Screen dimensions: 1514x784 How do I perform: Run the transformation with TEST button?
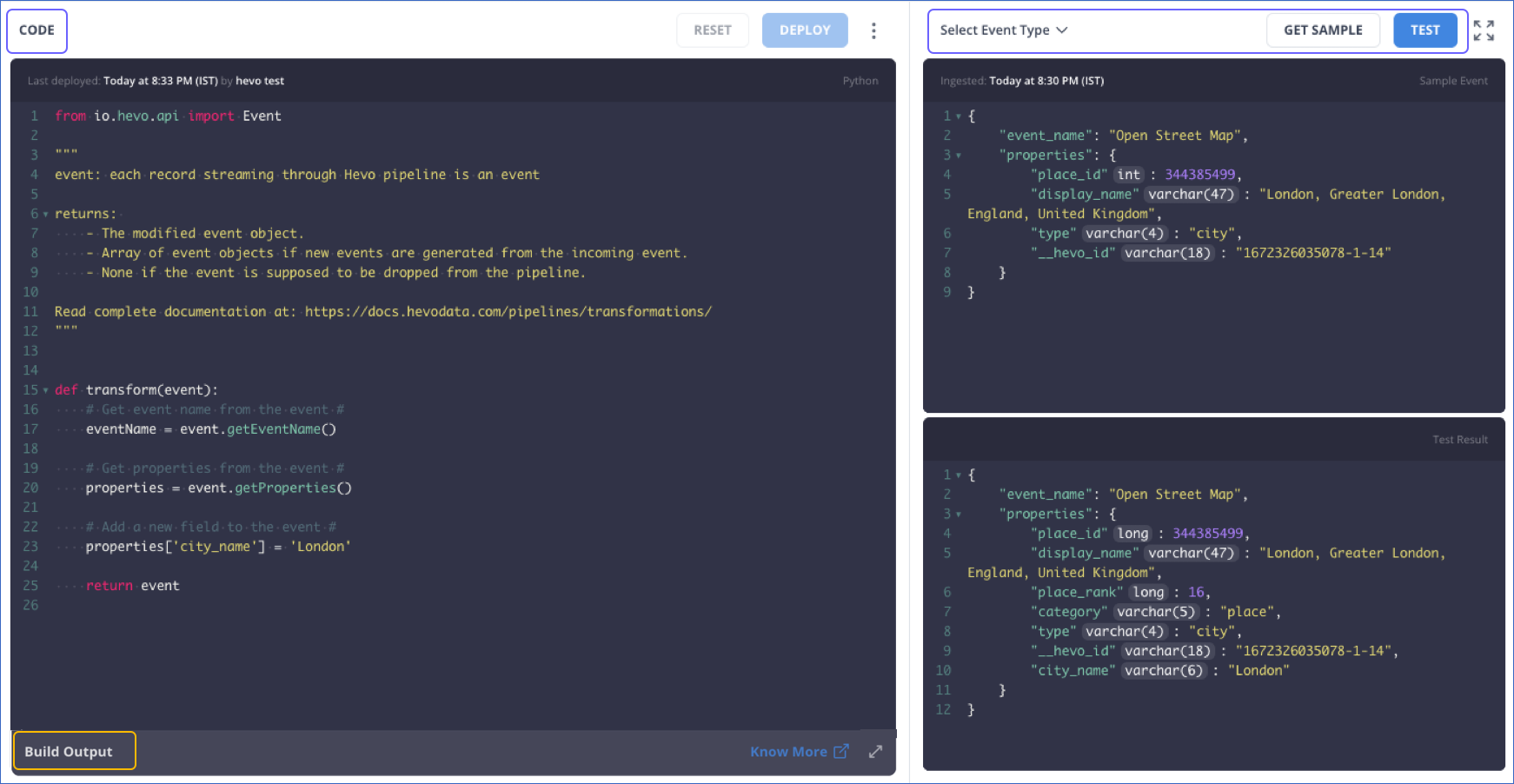1425,30
